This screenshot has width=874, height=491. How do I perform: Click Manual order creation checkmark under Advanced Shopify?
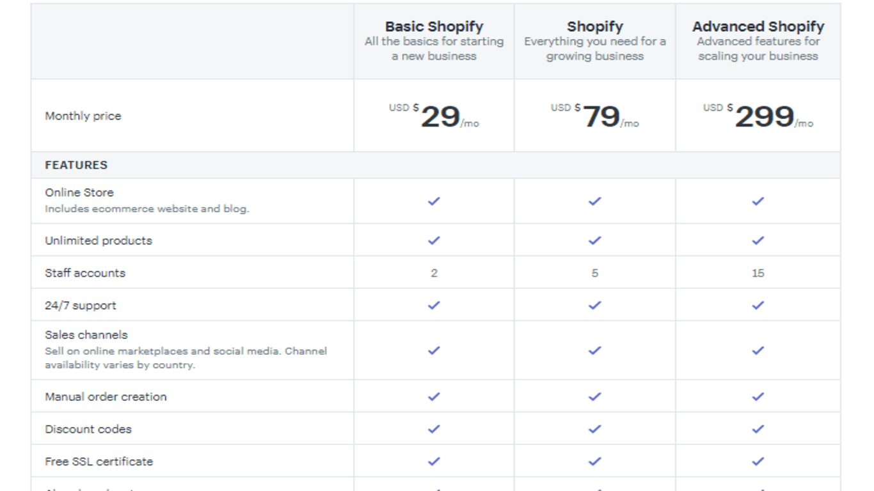point(758,396)
